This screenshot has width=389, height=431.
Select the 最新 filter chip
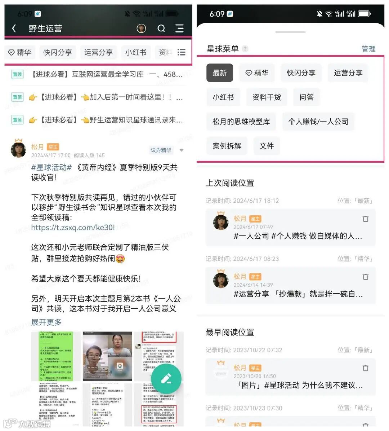point(220,73)
